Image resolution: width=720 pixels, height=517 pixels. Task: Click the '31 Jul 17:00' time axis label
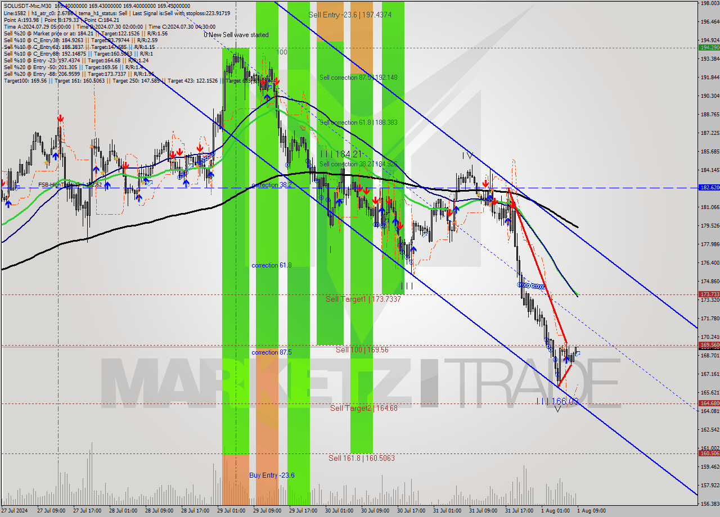[x=519, y=511]
